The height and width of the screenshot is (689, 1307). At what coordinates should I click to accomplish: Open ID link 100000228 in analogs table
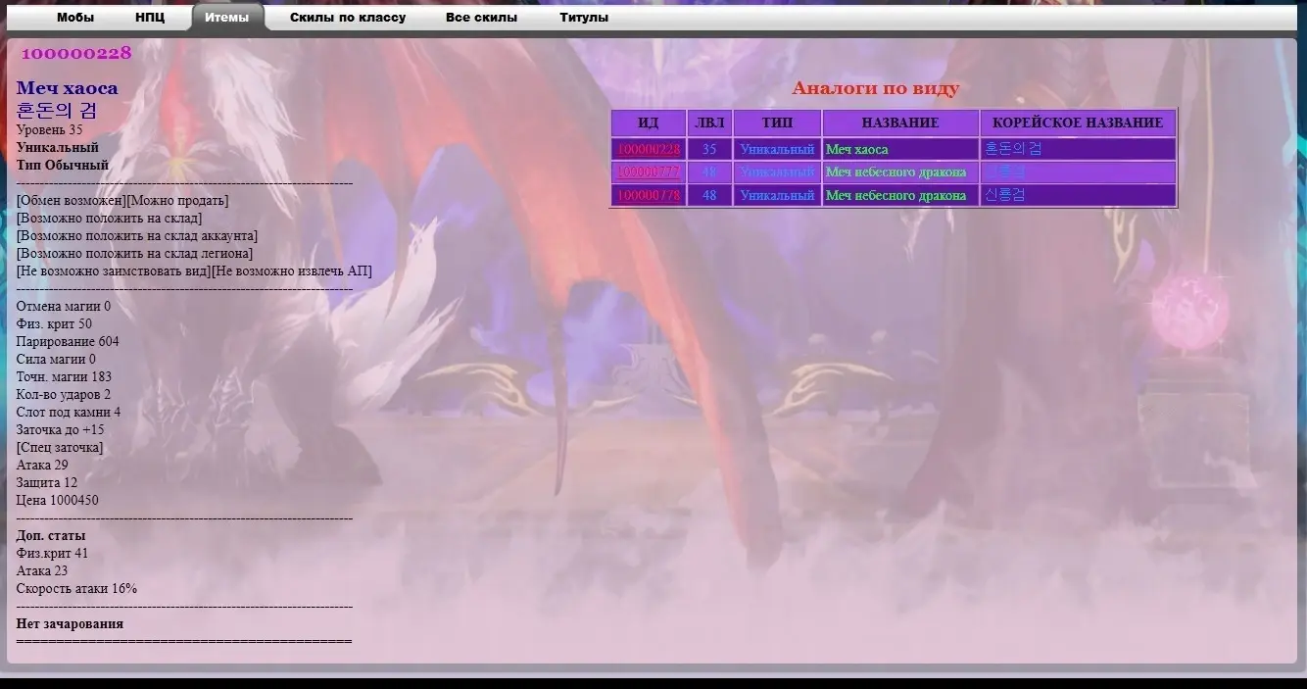coord(649,150)
